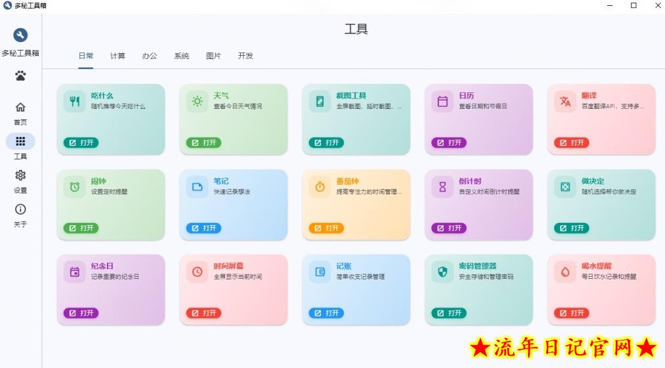Screen dimensions: 665x368
Task: Click the hourglass icon on 倒计时 card
Action: click(442, 187)
